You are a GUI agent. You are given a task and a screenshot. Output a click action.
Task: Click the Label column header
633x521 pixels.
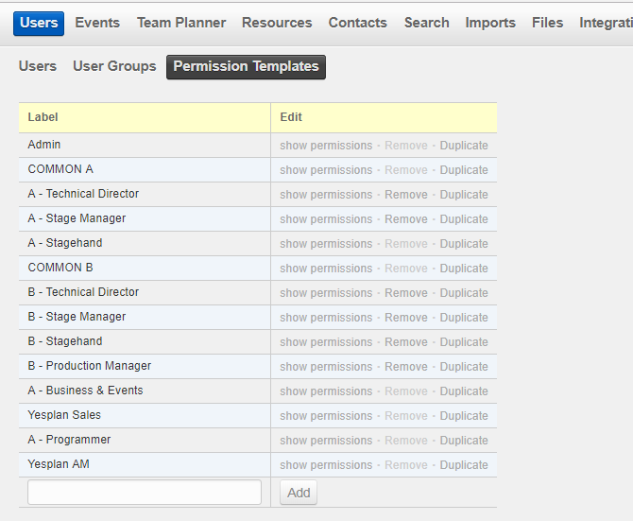(43, 117)
